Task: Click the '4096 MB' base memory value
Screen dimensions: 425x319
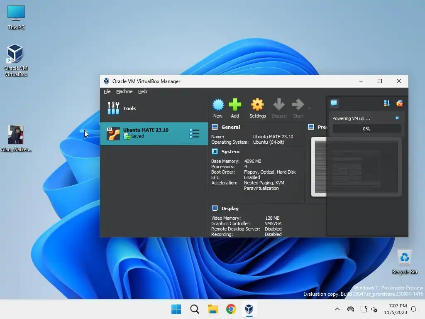Action: pyautogui.click(x=253, y=161)
